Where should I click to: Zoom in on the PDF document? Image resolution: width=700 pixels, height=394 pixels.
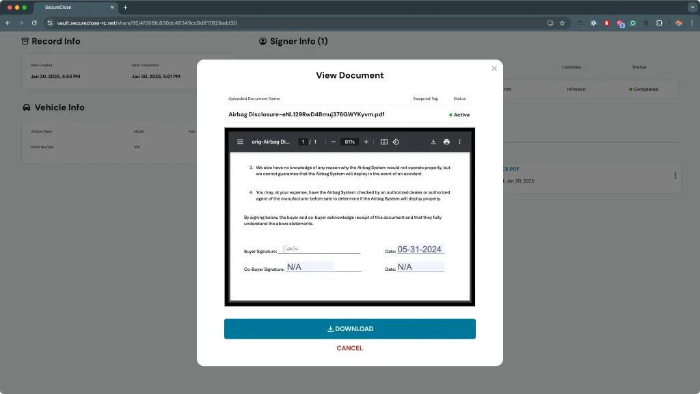coord(366,142)
